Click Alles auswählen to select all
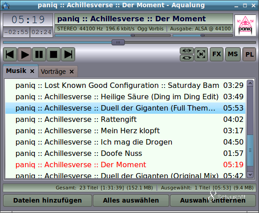The image size is (259, 213). click(x=131, y=200)
